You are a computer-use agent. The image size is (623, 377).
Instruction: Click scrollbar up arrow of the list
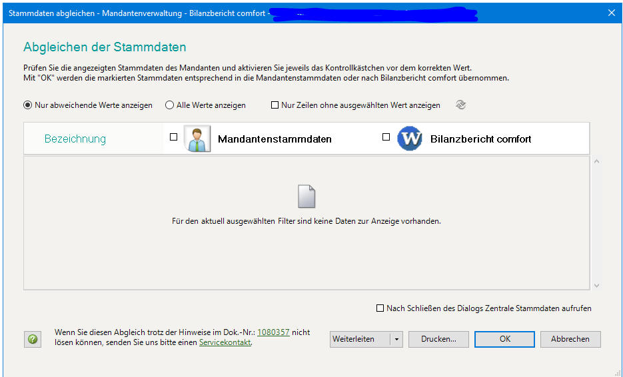(x=596, y=161)
